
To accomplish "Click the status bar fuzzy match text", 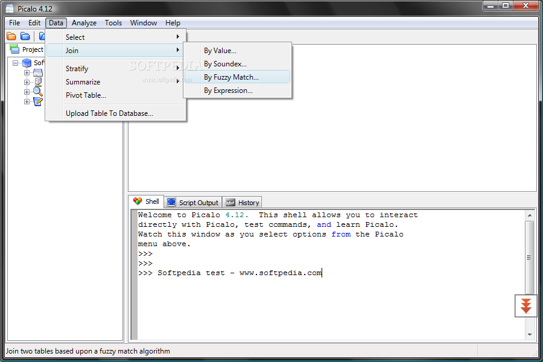I will (87, 351).
